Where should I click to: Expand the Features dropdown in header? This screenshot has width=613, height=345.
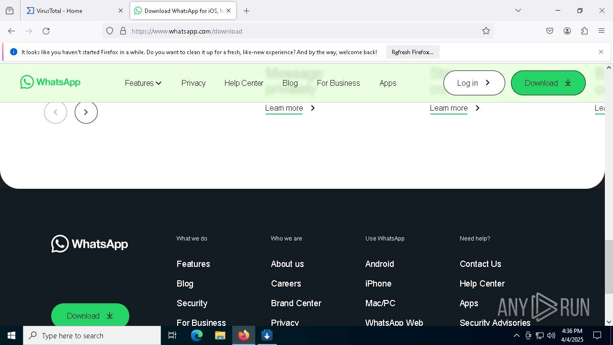[x=143, y=83]
